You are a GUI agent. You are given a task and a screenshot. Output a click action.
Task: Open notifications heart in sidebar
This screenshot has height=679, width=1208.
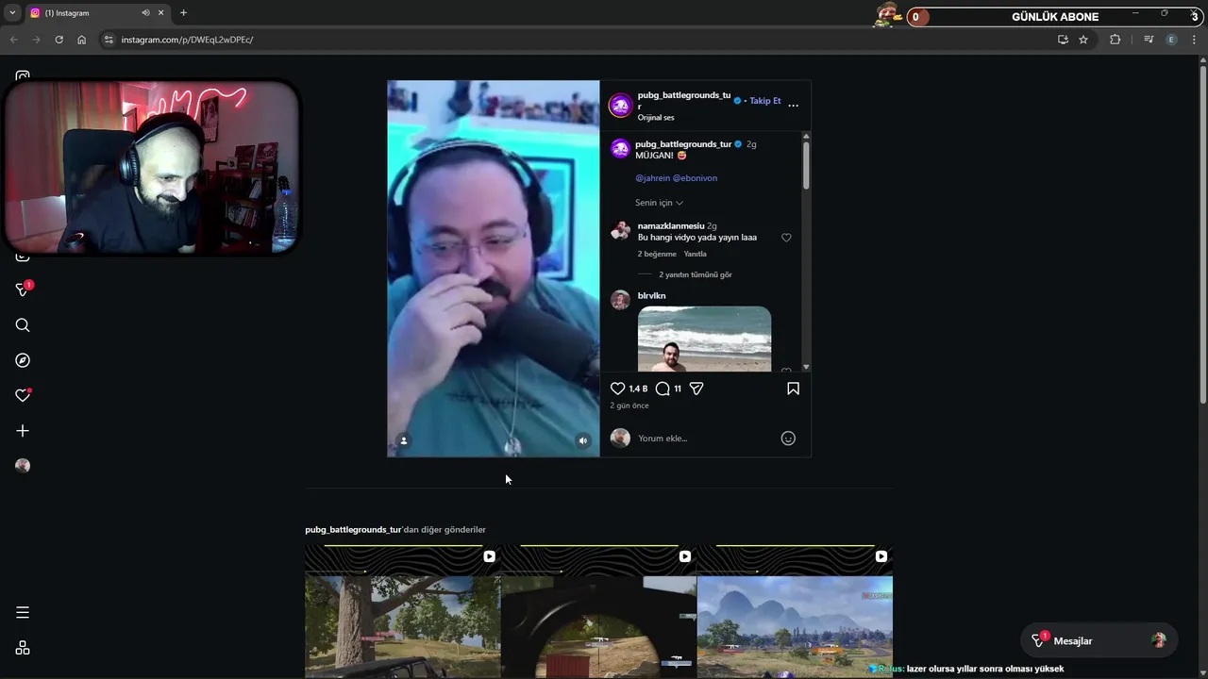pos(23,395)
